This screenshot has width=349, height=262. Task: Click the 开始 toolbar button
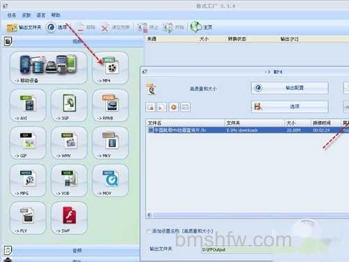(x=174, y=27)
